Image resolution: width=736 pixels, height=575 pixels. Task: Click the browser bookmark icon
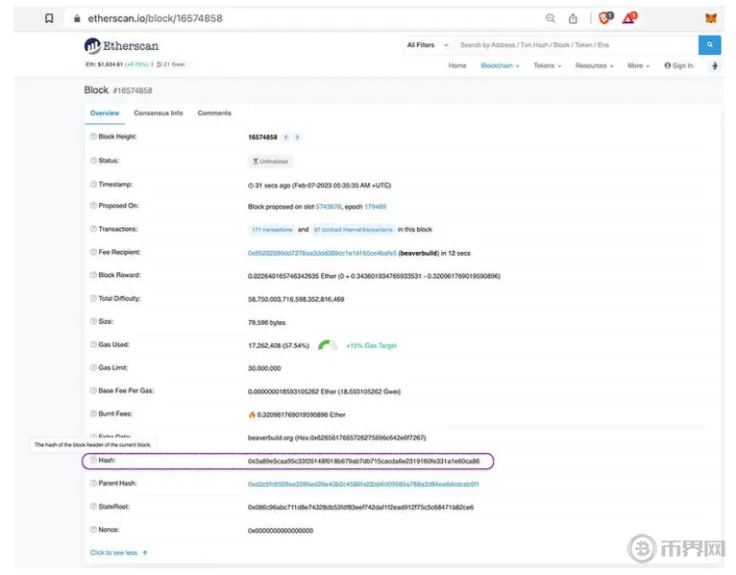49,18
